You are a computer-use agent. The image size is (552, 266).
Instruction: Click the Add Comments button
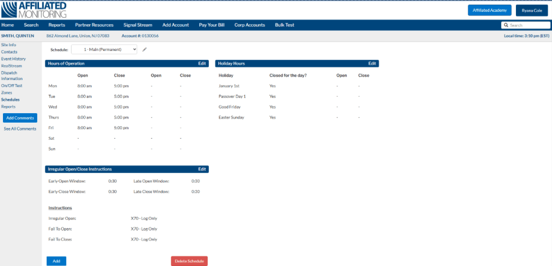tap(20, 118)
